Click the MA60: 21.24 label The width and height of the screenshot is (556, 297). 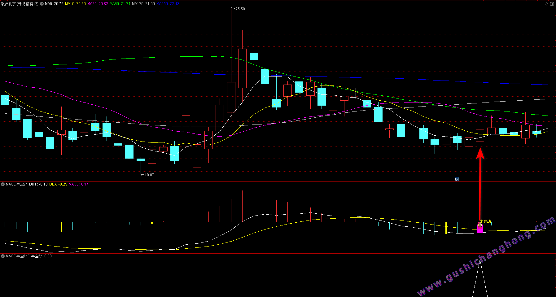(x=120, y=4)
